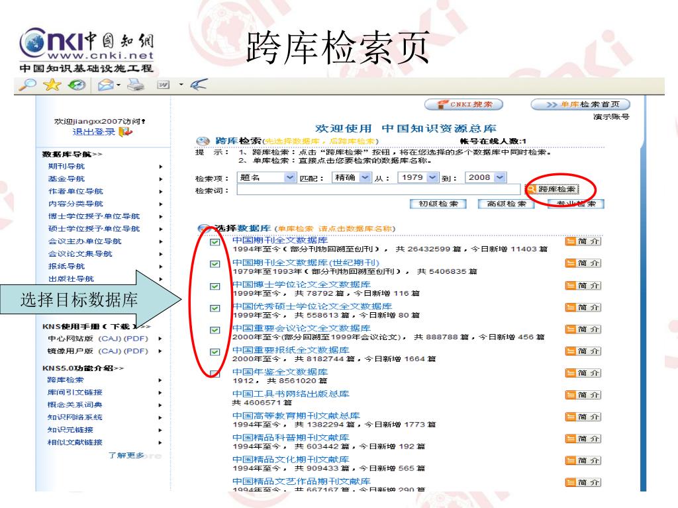
Task: Open 中国高等教育期刊文献总库 link
Action: (x=296, y=415)
